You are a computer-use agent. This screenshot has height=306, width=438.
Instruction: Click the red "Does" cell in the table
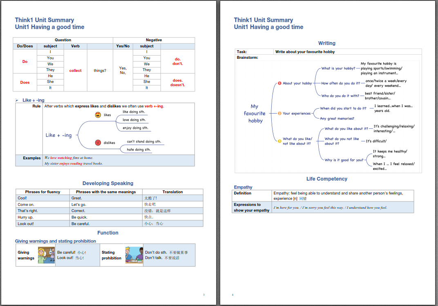point(25,83)
